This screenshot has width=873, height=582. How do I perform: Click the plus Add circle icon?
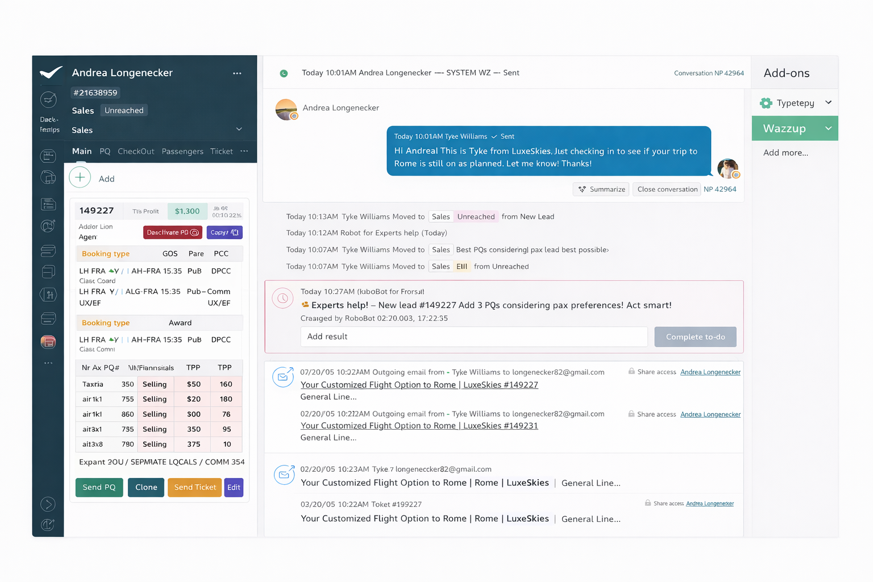[x=80, y=178]
